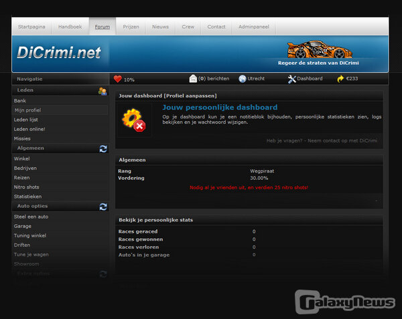Open Bedrijven in the sidebar
This screenshot has width=402, height=319.
(25, 169)
